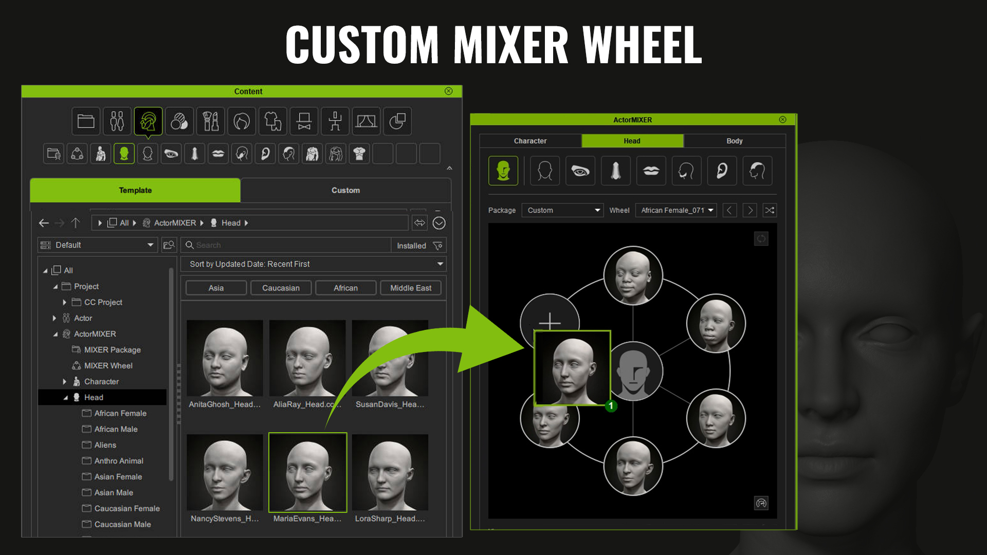Open the Actor category icon in Content
This screenshot has width=987, height=555.
(117, 121)
